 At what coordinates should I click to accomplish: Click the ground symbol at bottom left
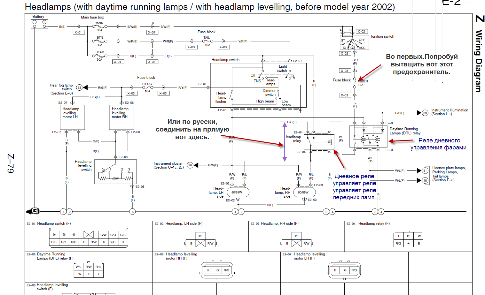point(33,211)
